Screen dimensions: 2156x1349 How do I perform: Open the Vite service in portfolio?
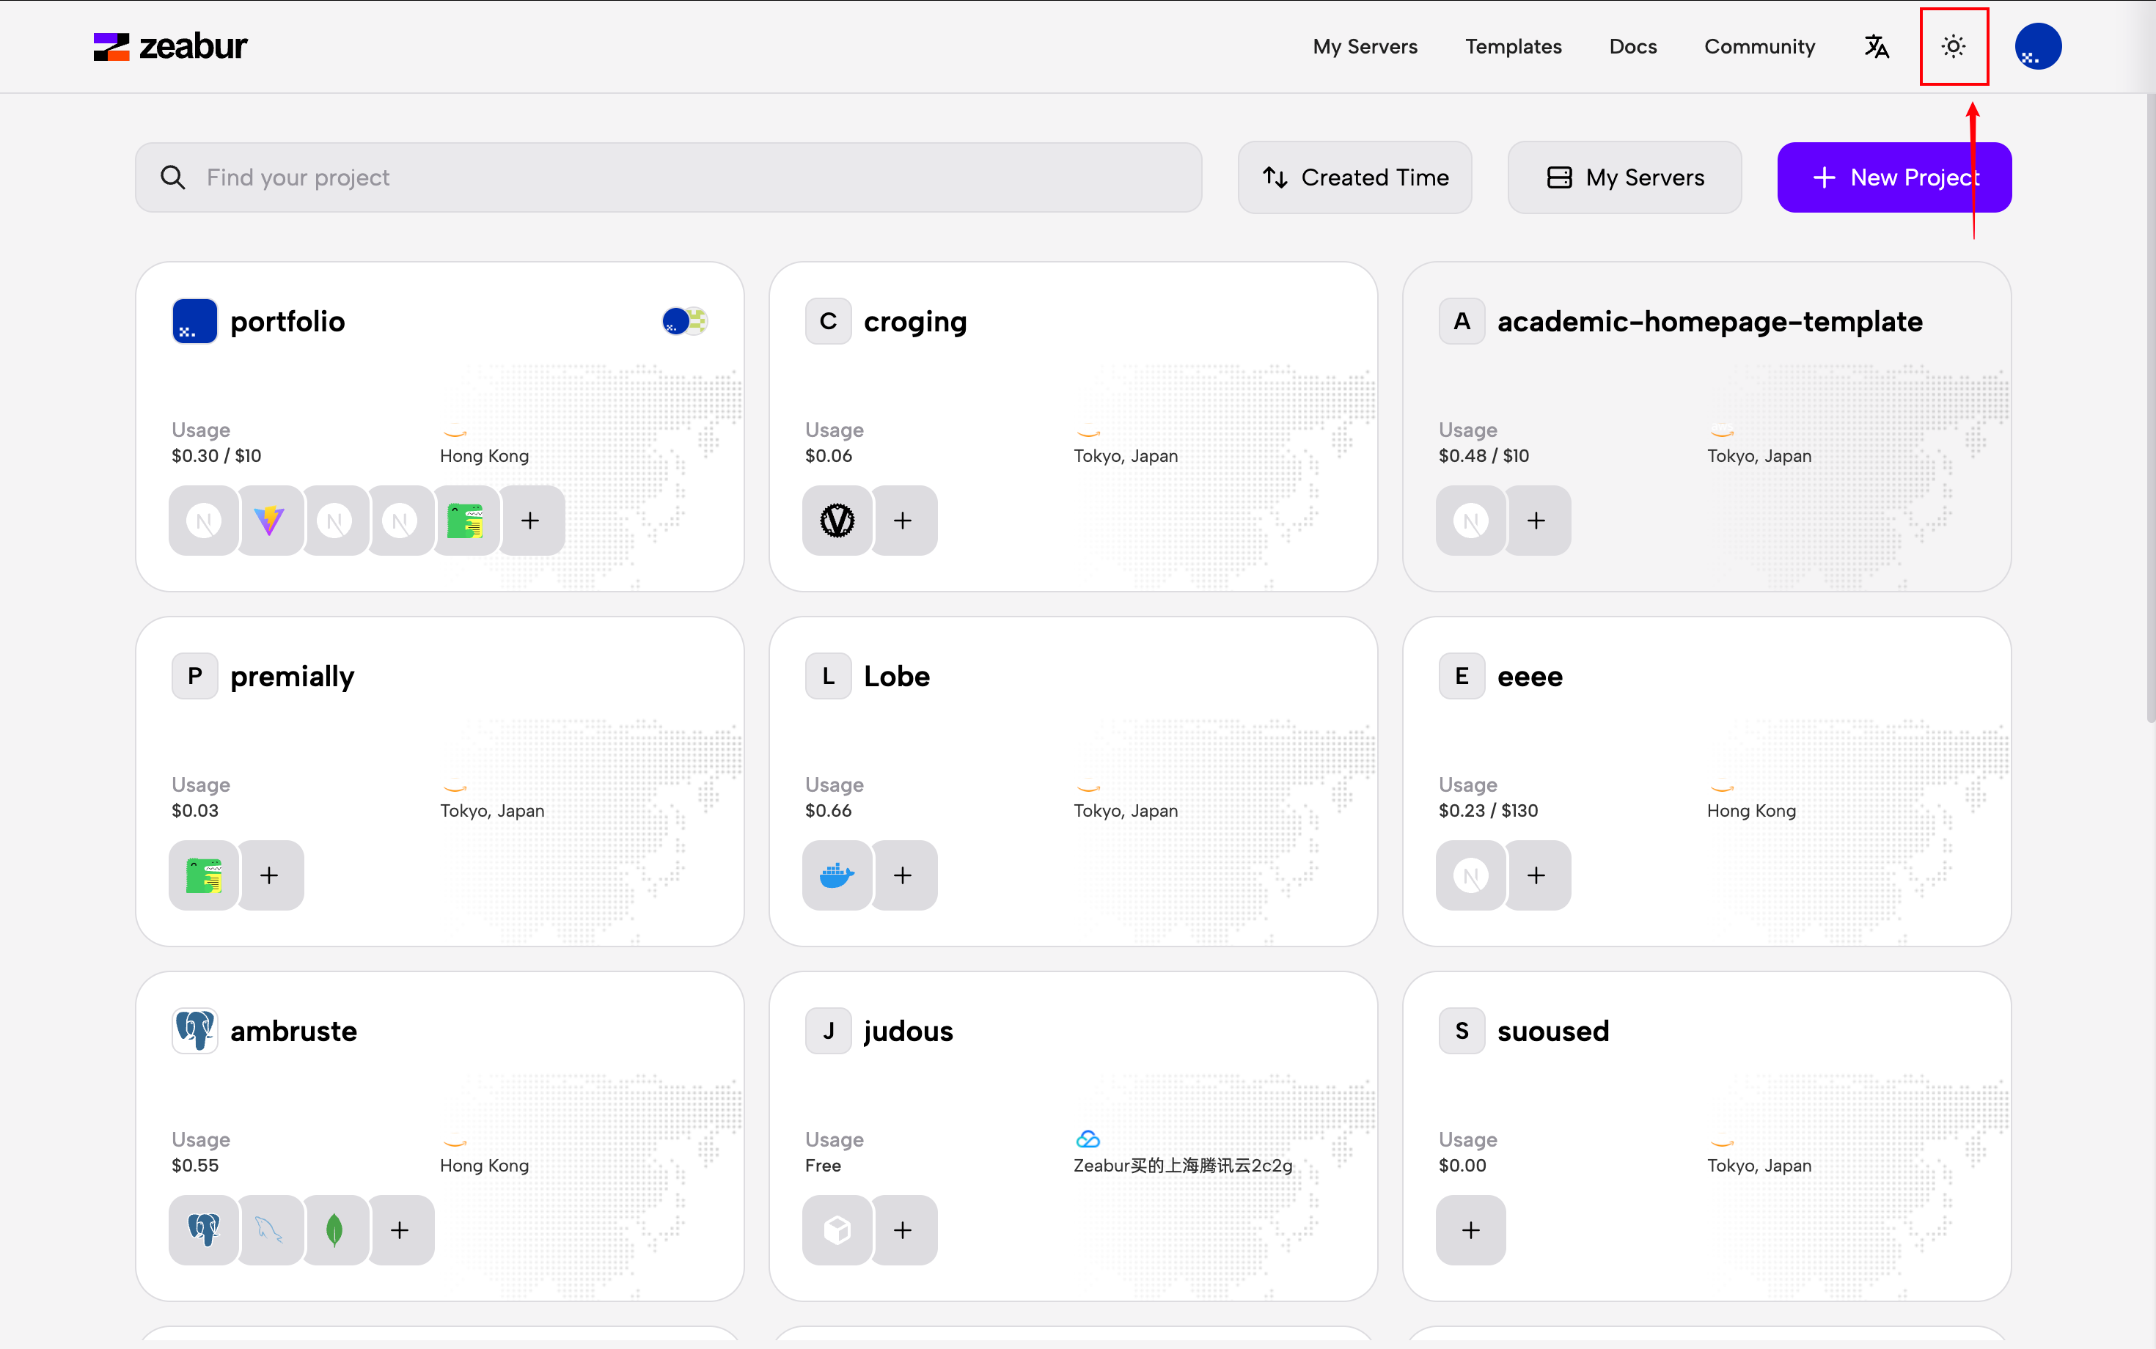click(x=268, y=520)
